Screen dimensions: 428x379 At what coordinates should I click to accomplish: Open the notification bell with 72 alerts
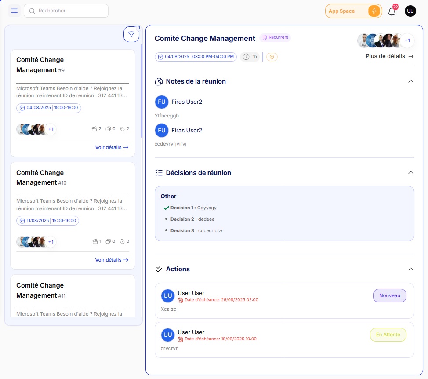392,11
